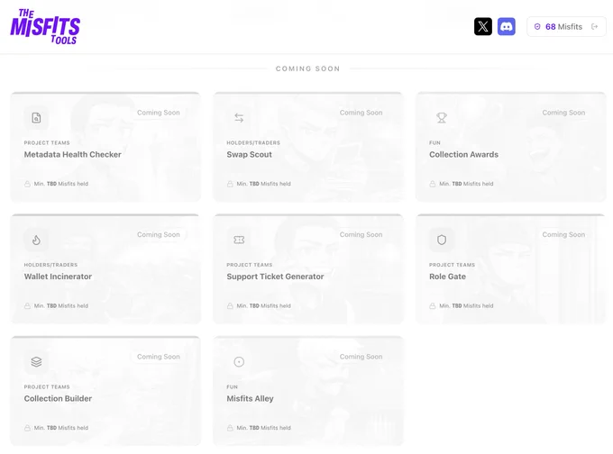Click FUN label above Collection Awards
613x454 pixels.
(435, 143)
